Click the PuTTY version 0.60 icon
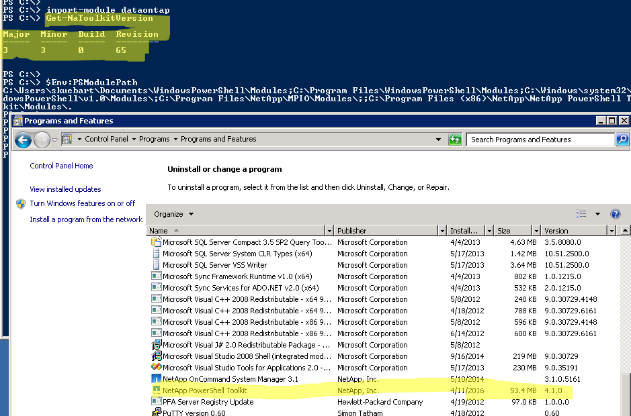Image resolution: width=631 pixels, height=416 pixels. click(x=156, y=412)
